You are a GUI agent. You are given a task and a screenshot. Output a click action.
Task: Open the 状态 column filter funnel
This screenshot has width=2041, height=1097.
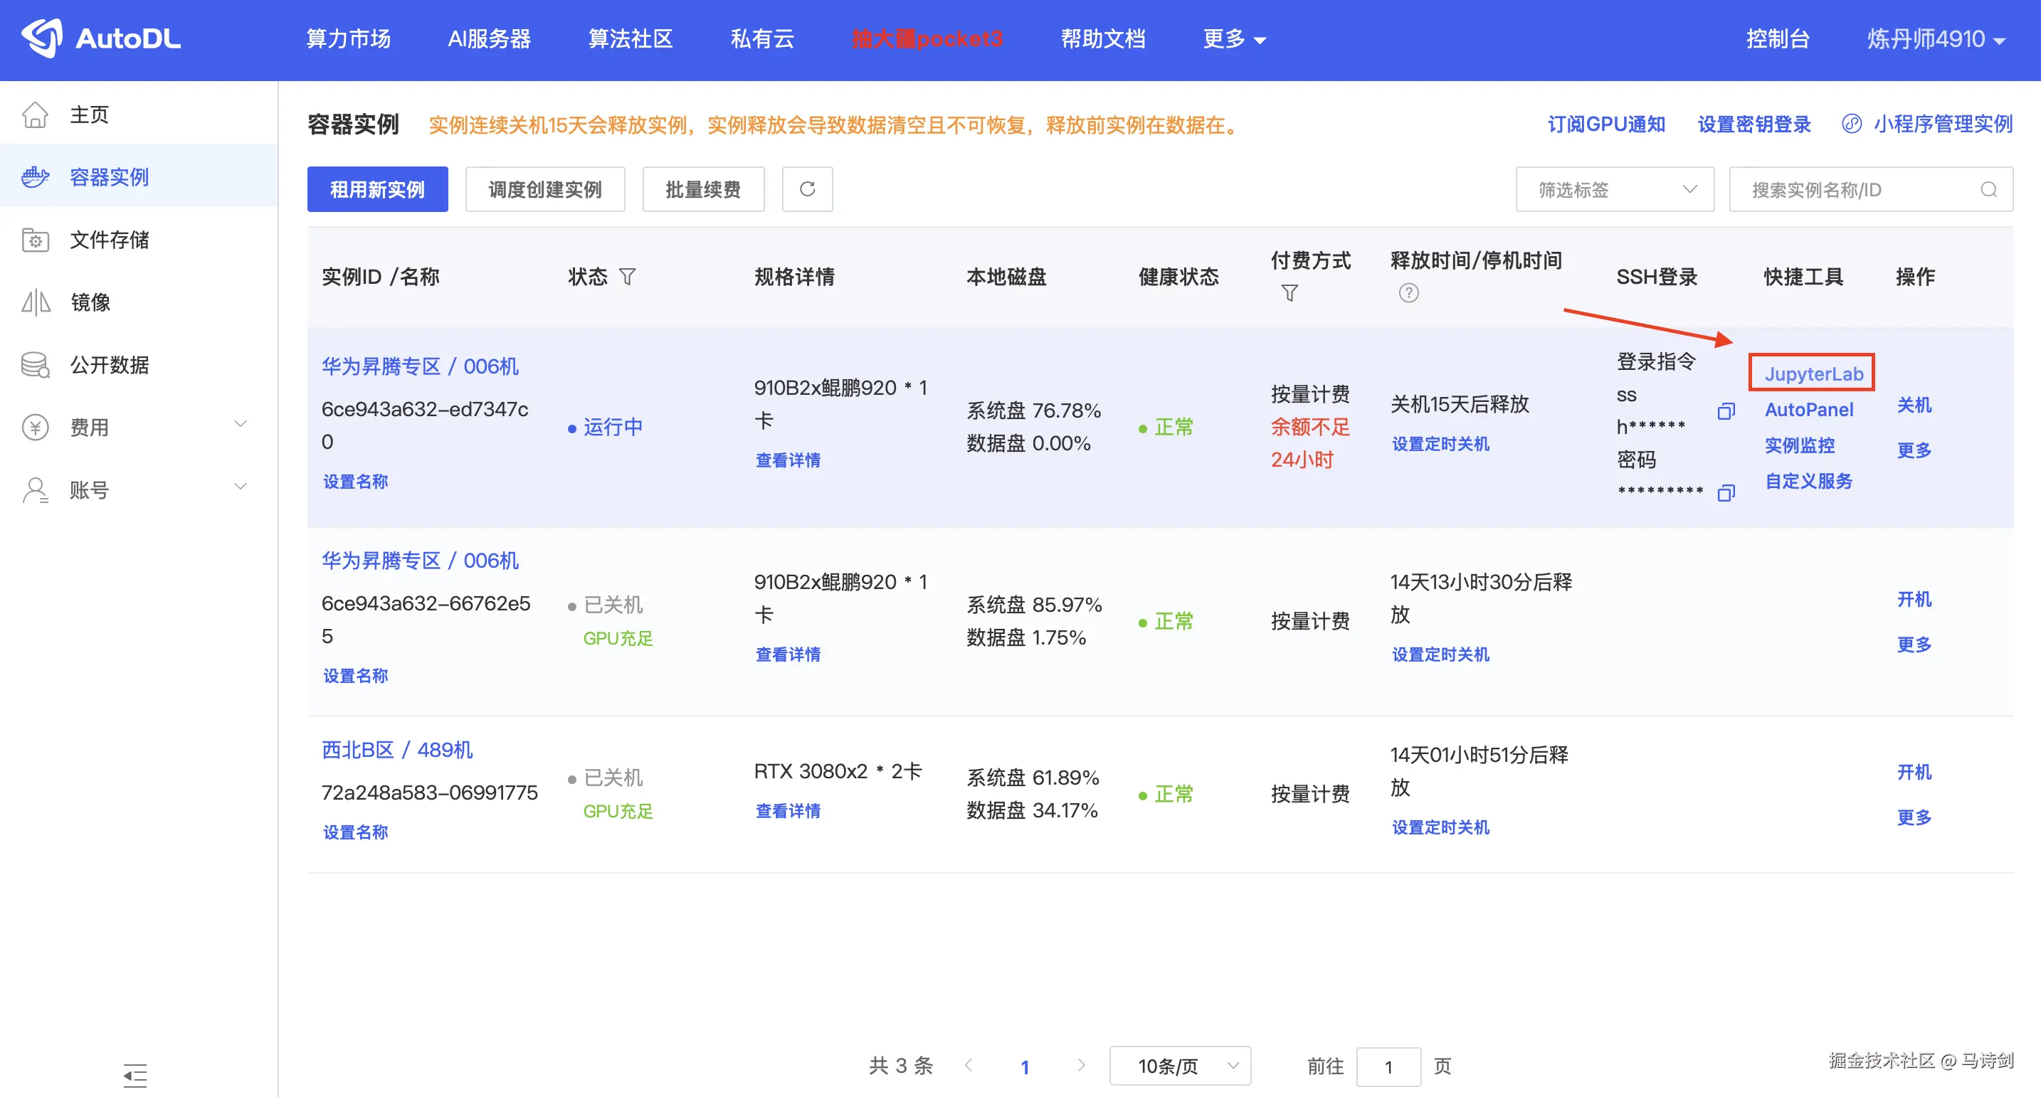[x=628, y=277]
